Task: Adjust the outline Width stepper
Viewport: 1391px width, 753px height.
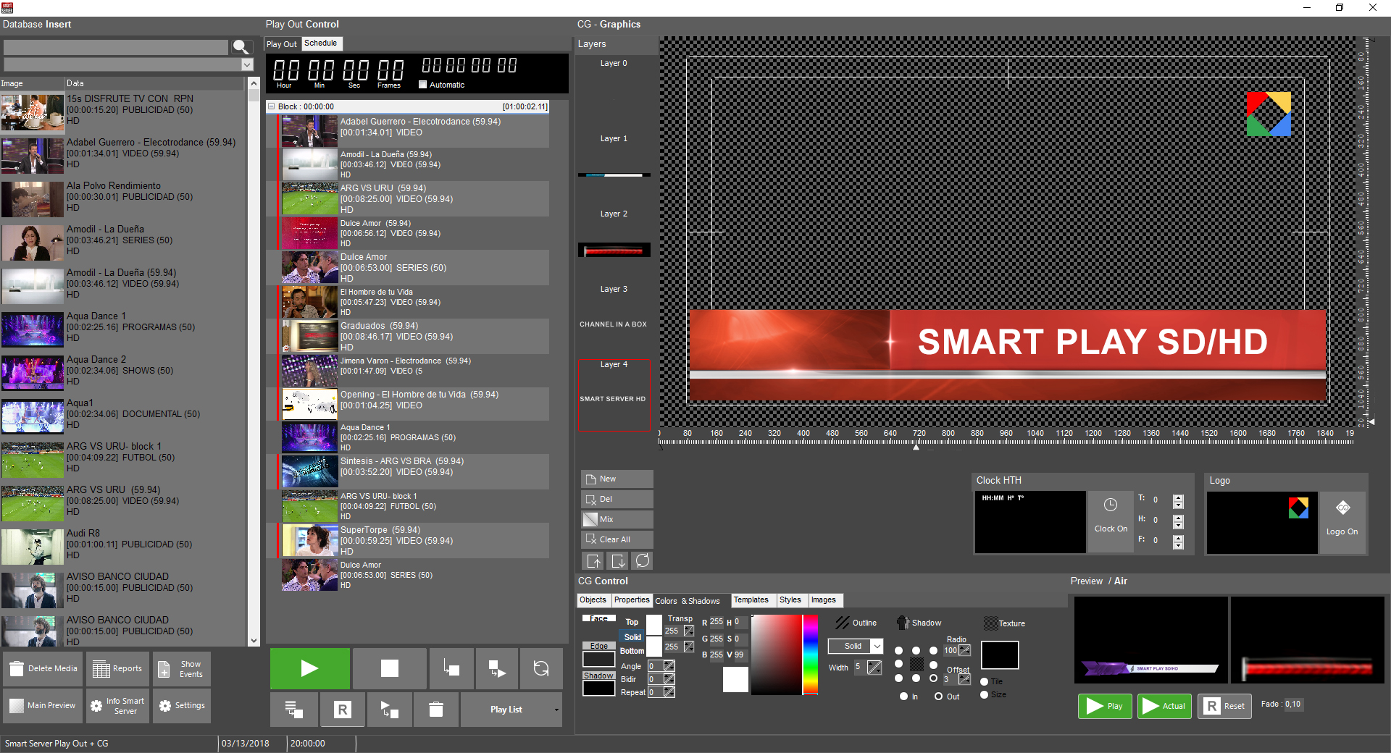Action: click(x=874, y=668)
